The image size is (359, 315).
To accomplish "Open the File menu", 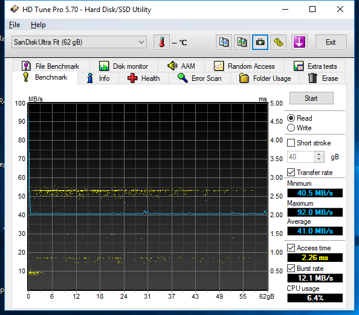I will click(x=15, y=25).
